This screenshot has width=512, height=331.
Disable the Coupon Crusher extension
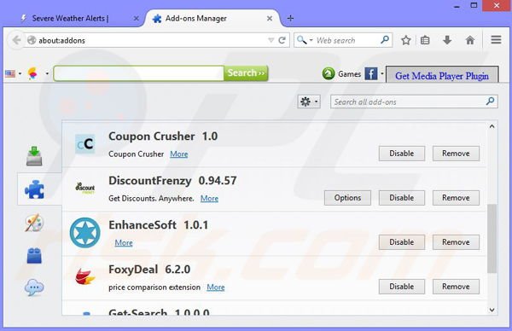coord(402,154)
